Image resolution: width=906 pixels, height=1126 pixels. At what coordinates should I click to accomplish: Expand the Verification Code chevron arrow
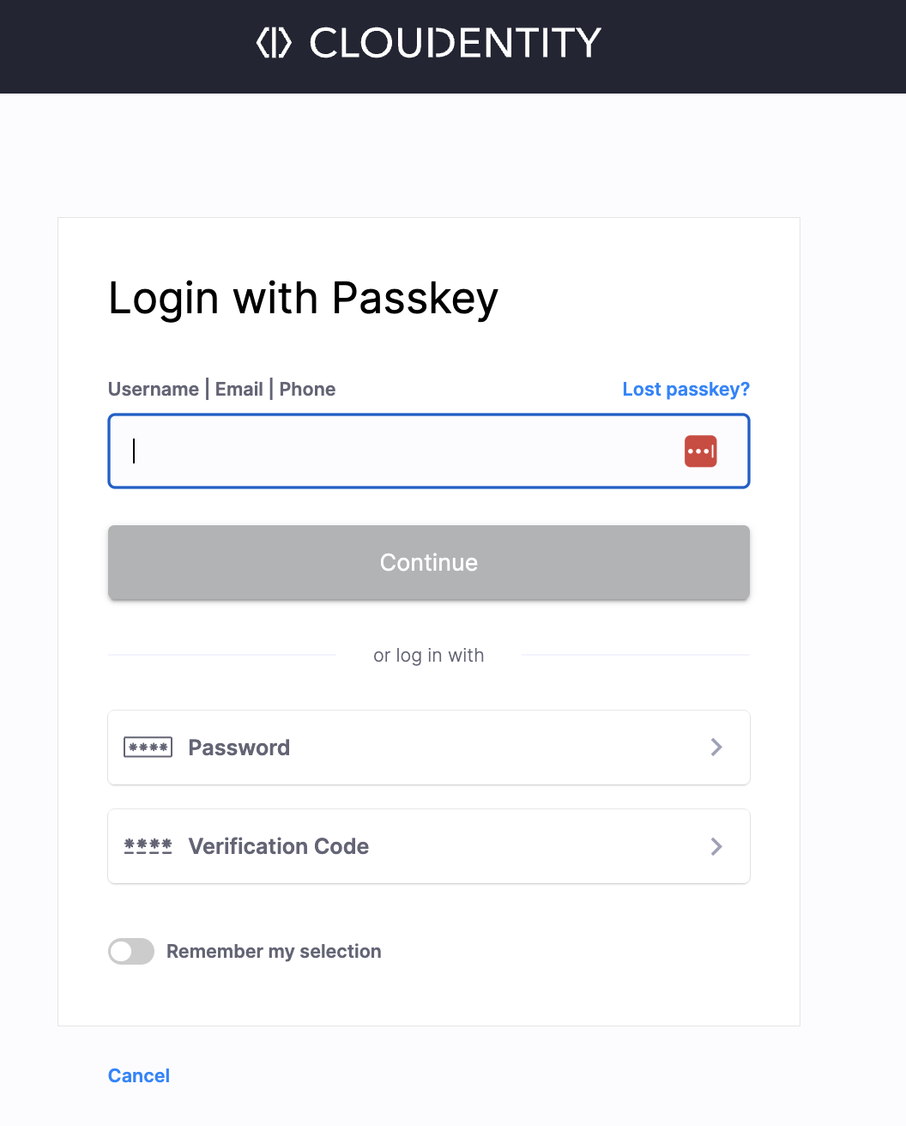[716, 846]
